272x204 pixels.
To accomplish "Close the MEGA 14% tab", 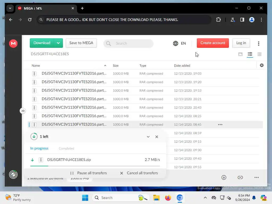I will tap(73, 8).
